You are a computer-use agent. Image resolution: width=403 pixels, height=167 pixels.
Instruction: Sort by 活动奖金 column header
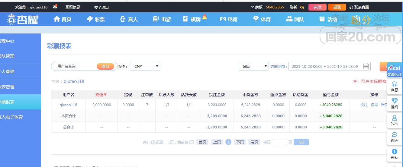coord(301,95)
